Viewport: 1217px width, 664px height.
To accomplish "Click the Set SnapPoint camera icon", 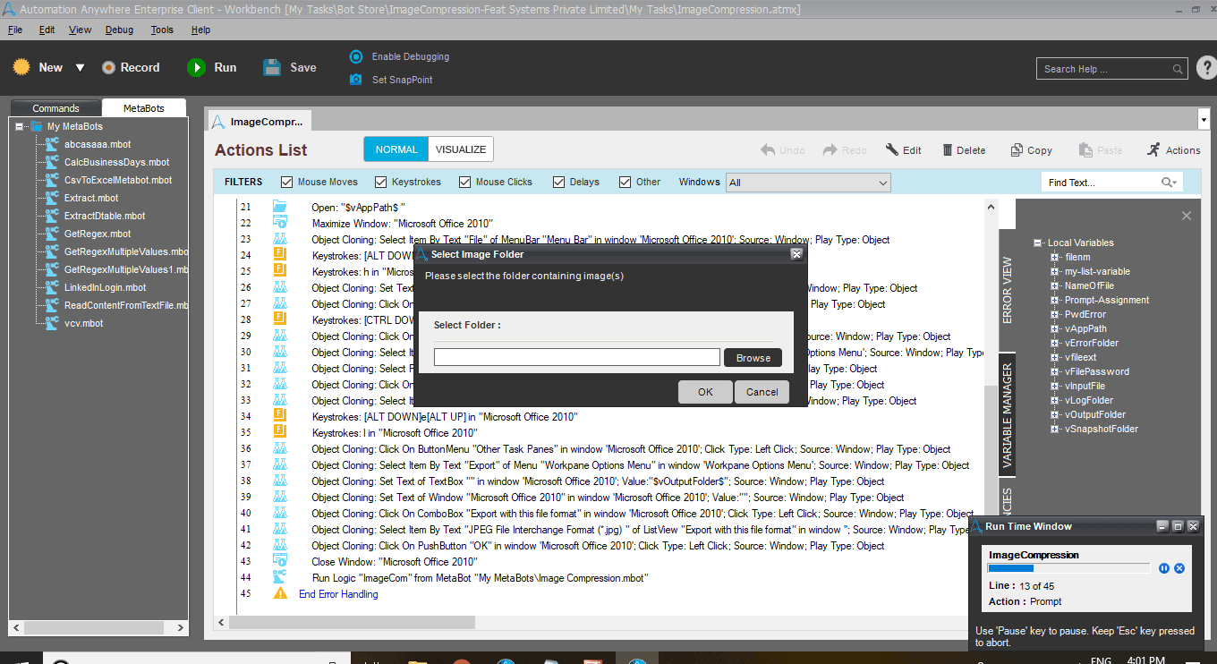I will 356,80.
